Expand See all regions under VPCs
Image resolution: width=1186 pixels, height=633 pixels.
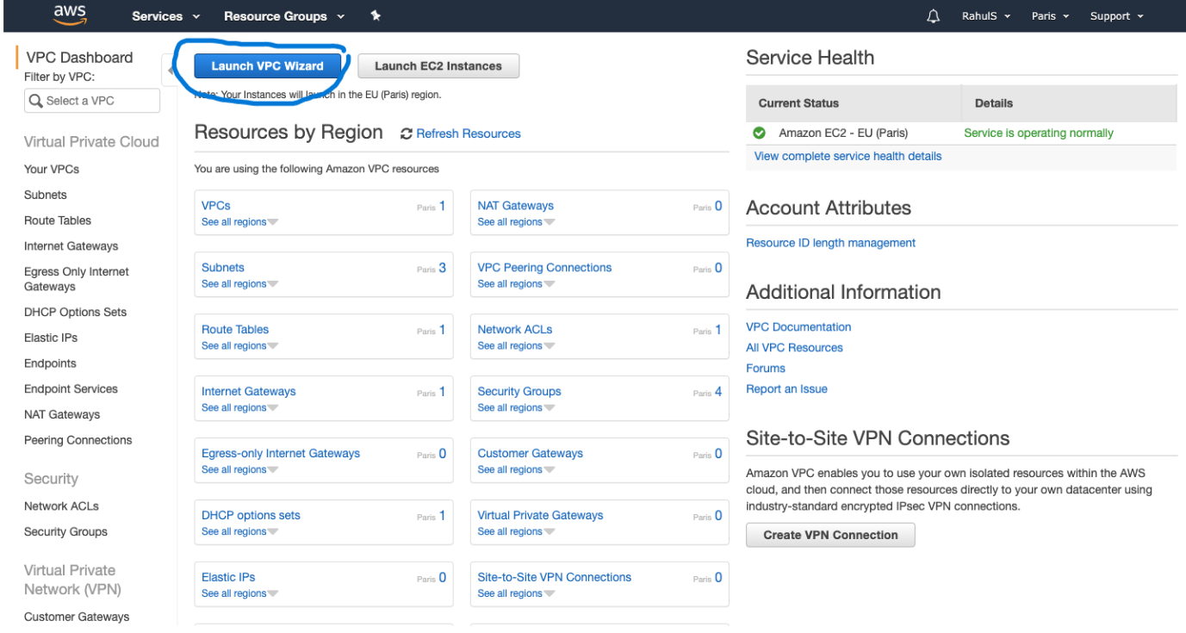click(x=239, y=222)
